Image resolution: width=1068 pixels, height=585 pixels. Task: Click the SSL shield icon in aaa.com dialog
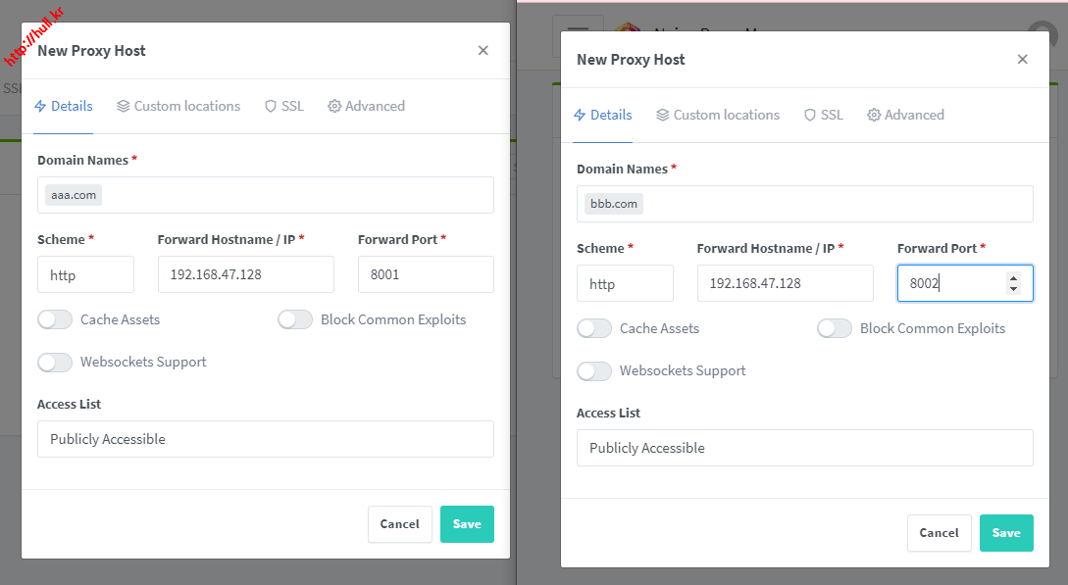[271, 106]
